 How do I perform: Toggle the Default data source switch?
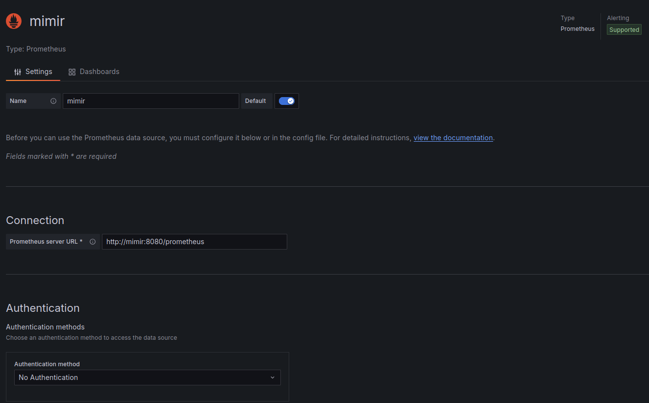point(287,101)
